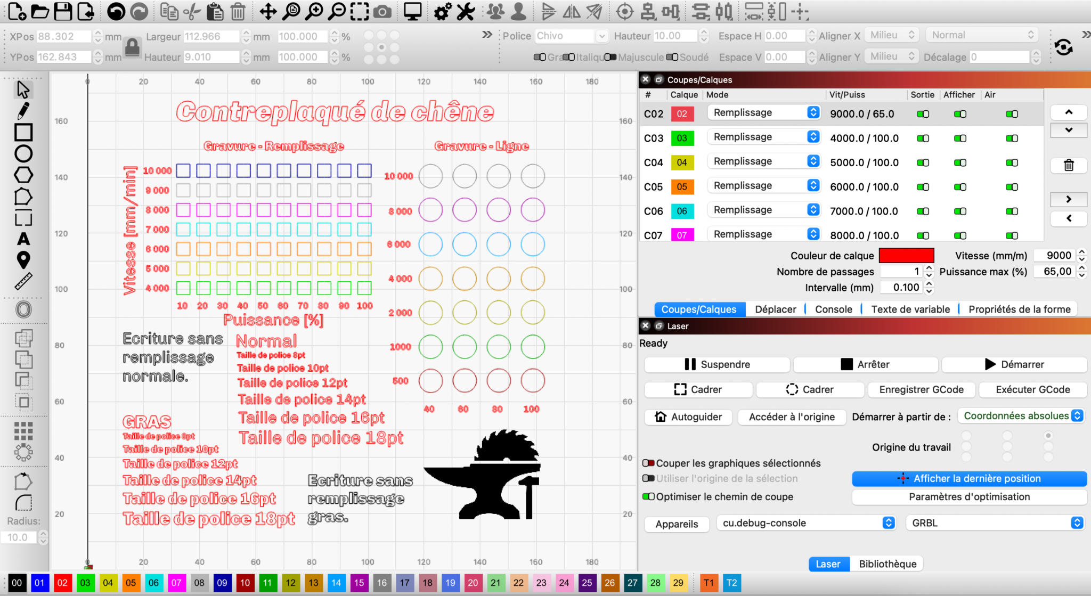Select the Measure ruler tool
Viewport: 1091px width, 596px height.
(x=23, y=281)
